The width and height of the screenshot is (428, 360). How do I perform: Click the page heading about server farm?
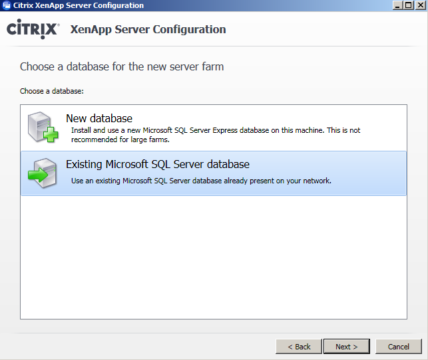(122, 66)
